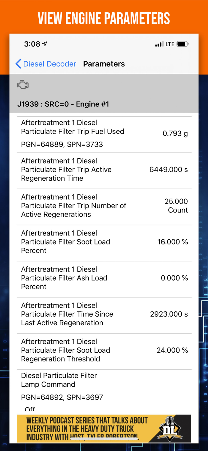The image size is (208, 451).
Task: Open the Diesel Decoder screen
Action: tap(50, 64)
